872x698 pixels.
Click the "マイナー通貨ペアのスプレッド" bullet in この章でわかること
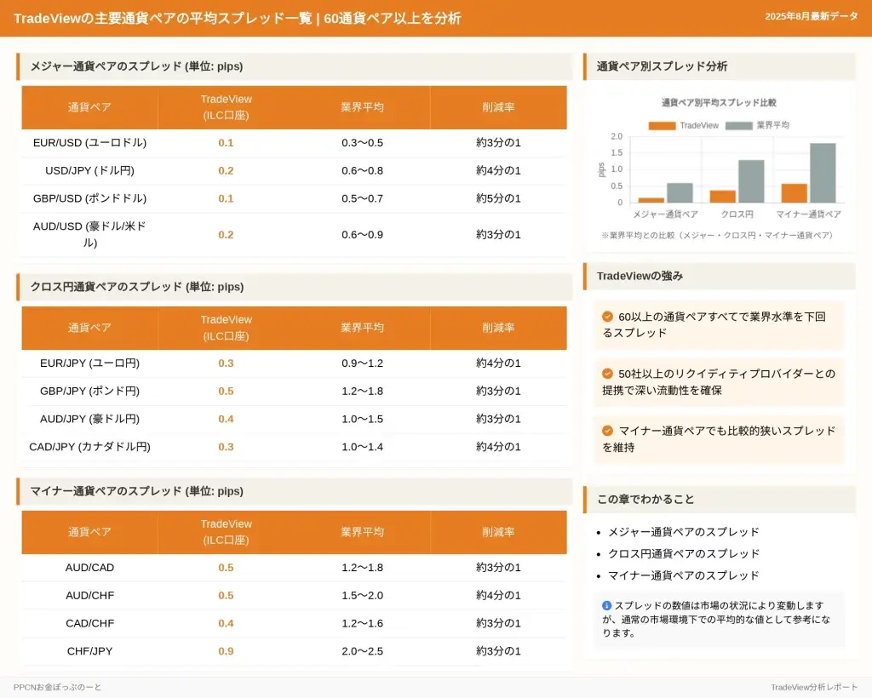[683, 575]
